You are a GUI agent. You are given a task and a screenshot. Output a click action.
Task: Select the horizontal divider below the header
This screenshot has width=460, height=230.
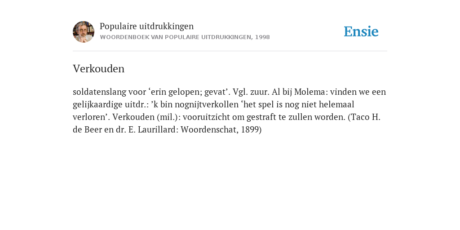click(x=230, y=51)
